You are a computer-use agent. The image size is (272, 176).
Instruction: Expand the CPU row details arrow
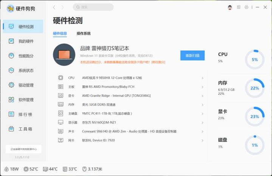point(202,78)
